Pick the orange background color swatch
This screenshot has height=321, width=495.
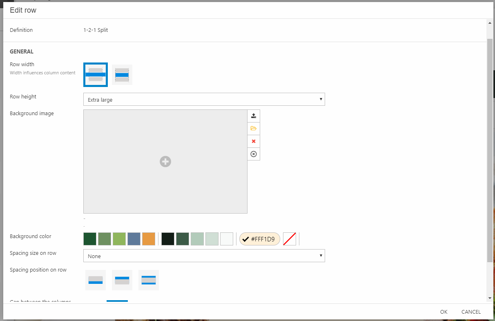click(x=149, y=239)
